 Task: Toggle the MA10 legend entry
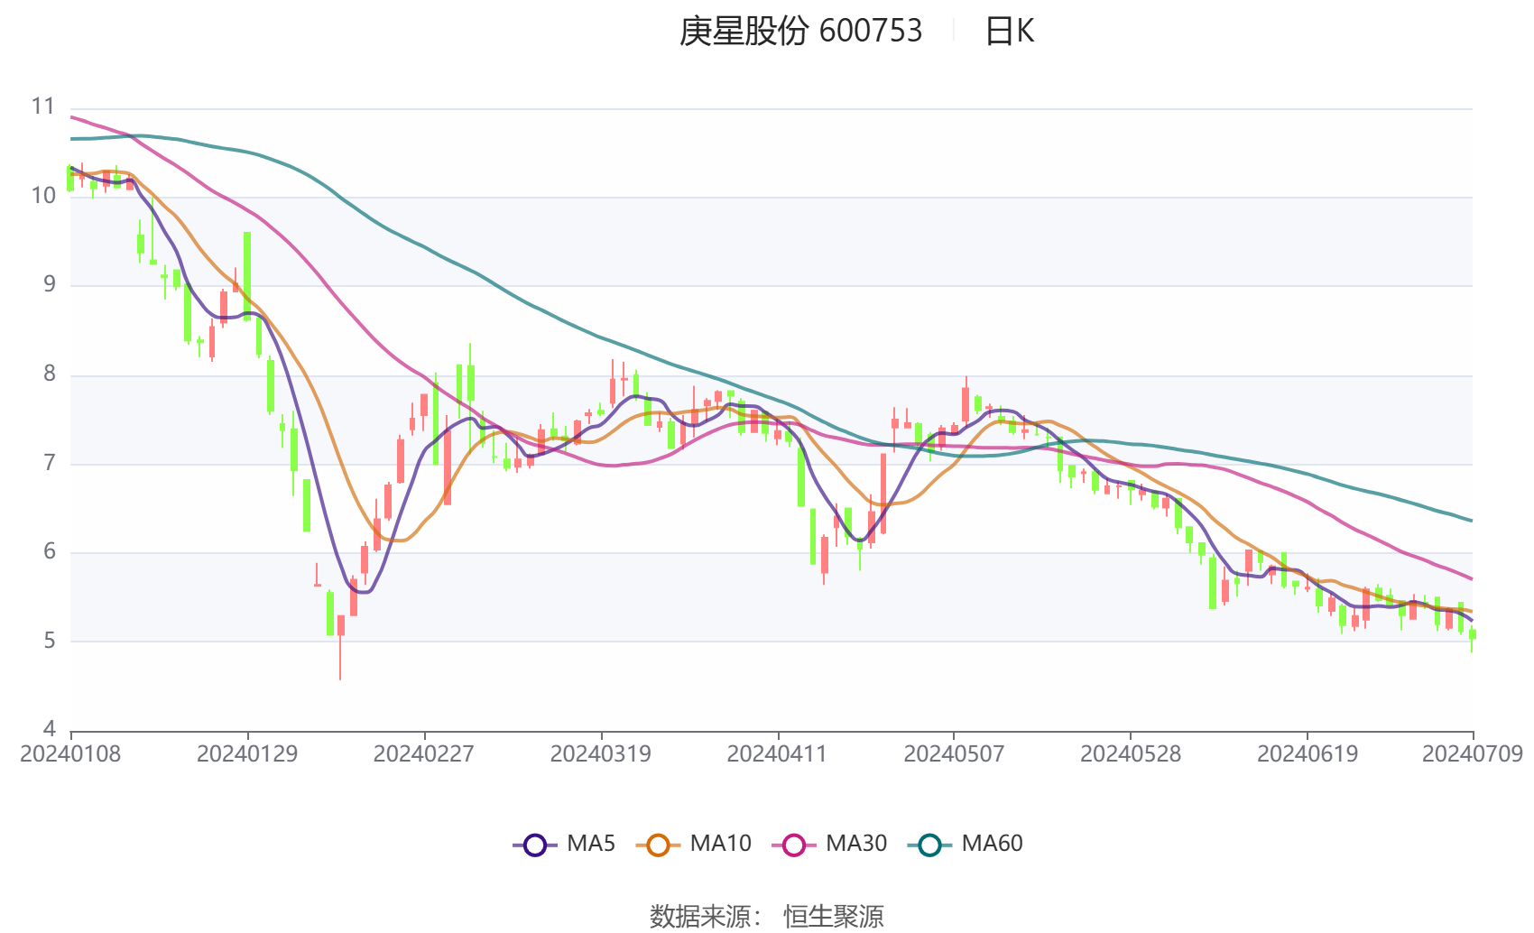[693, 845]
